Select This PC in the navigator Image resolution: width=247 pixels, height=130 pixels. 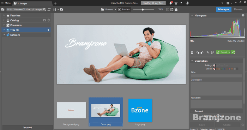coord(26,30)
